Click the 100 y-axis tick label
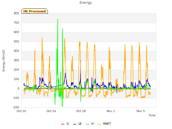Screen dimensions: 172x129 click(16, 79)
